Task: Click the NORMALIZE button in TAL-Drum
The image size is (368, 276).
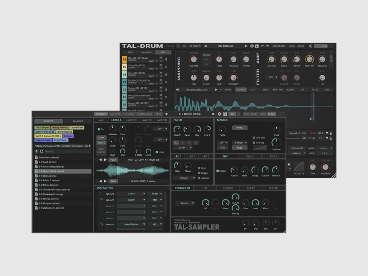Action: pyautogui.click(x=297, y=148)
